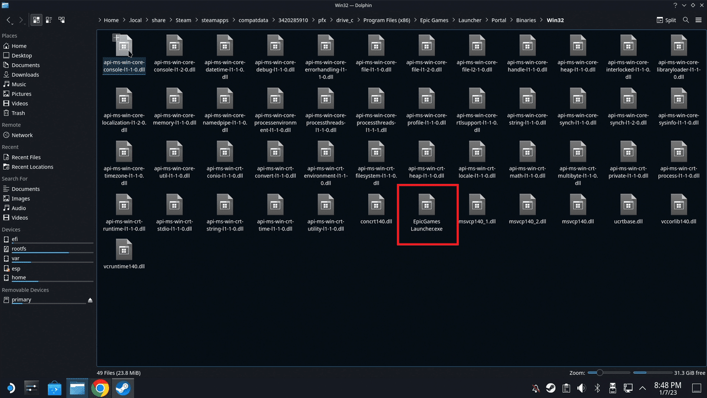Image resolution: width=707 pixels, height=398 pixels.
Task: Select api-ms-win-core-sysinfo-l1-1-0.dll
Action: click(x=679, y=106)
